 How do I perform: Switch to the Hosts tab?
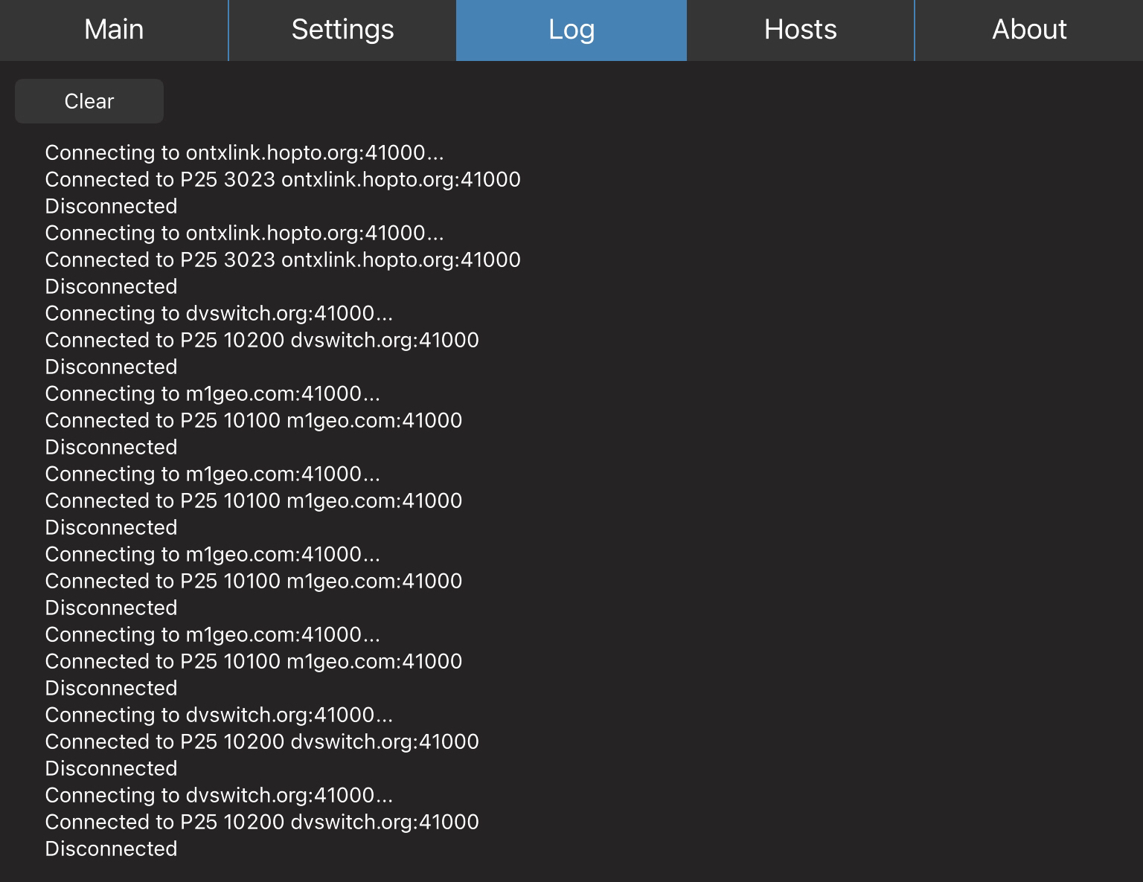pos(800,30)
